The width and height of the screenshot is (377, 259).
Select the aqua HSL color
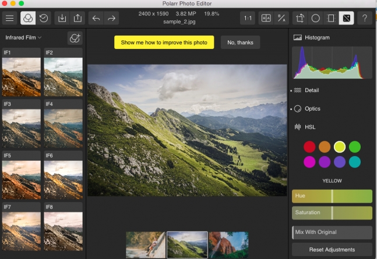(355, 162)
